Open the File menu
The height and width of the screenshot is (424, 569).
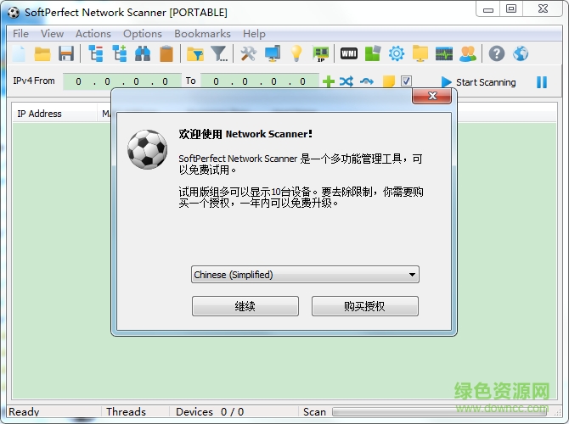click(20, 34)
